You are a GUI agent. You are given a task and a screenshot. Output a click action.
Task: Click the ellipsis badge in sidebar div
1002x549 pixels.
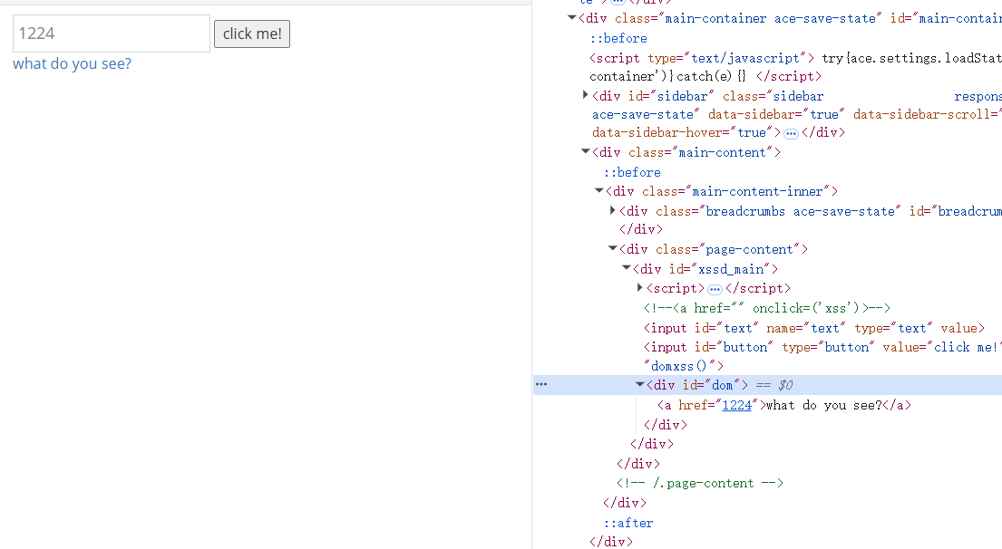click(x=791, y=133)
